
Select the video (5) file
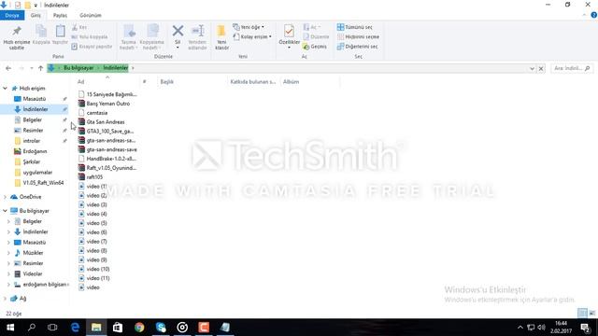96,223
